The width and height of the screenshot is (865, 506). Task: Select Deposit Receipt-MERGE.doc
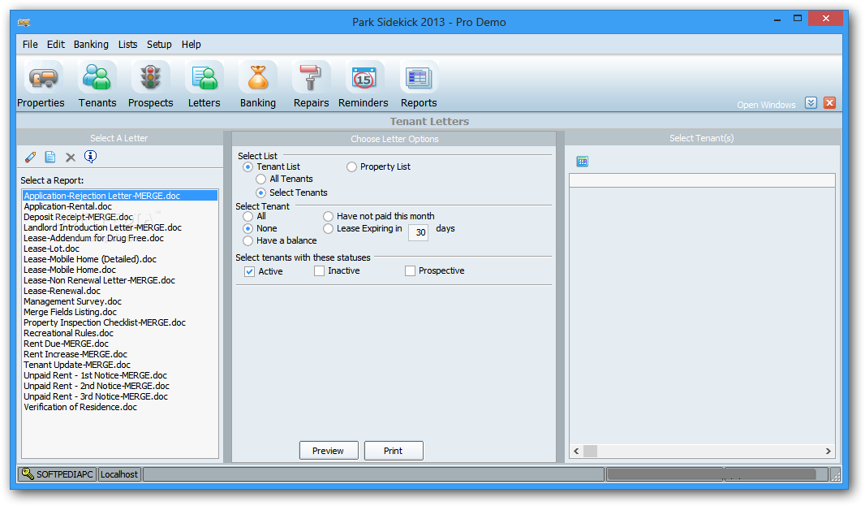[x=79, y=217]
